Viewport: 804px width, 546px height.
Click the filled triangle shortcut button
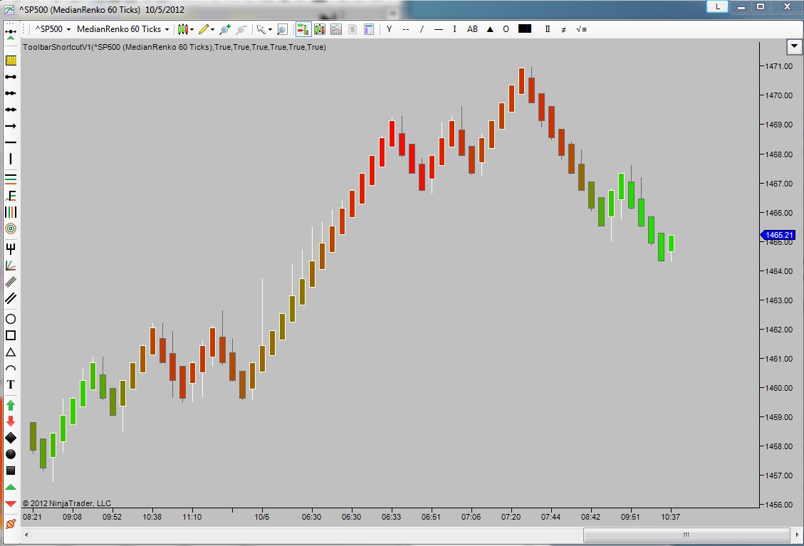[x=490, y=29]
